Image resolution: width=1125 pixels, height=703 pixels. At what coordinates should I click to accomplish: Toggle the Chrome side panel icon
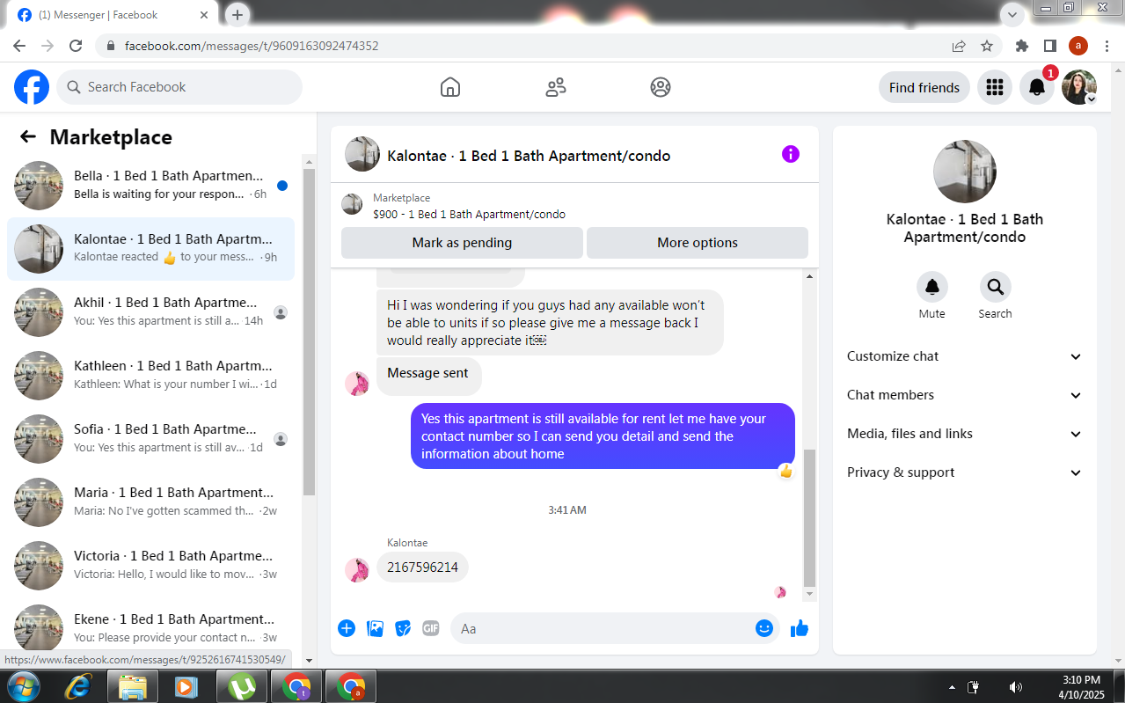(1050, 46)
